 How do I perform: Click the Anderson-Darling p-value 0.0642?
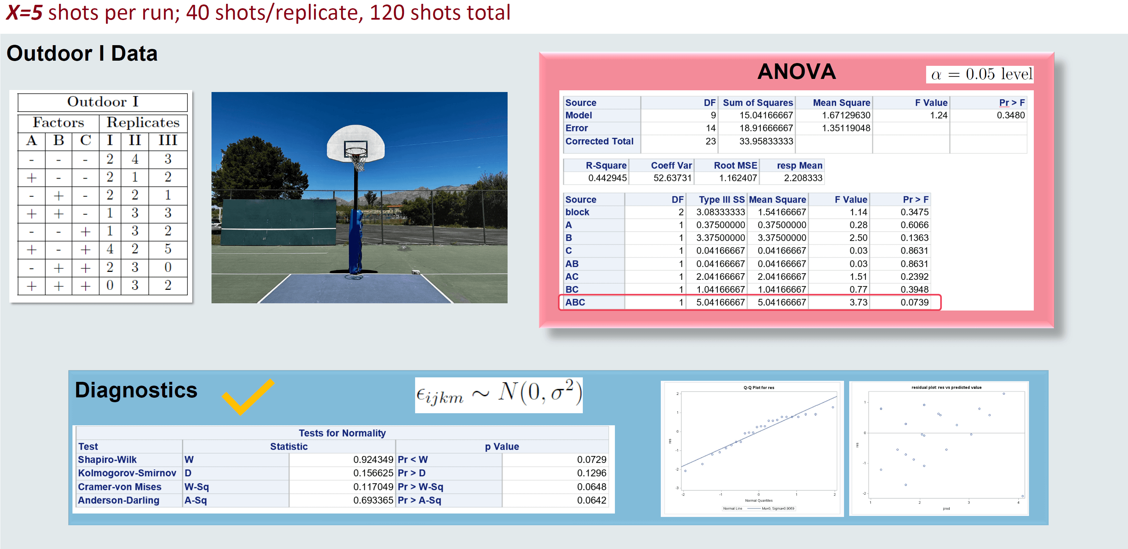(591, 500)
